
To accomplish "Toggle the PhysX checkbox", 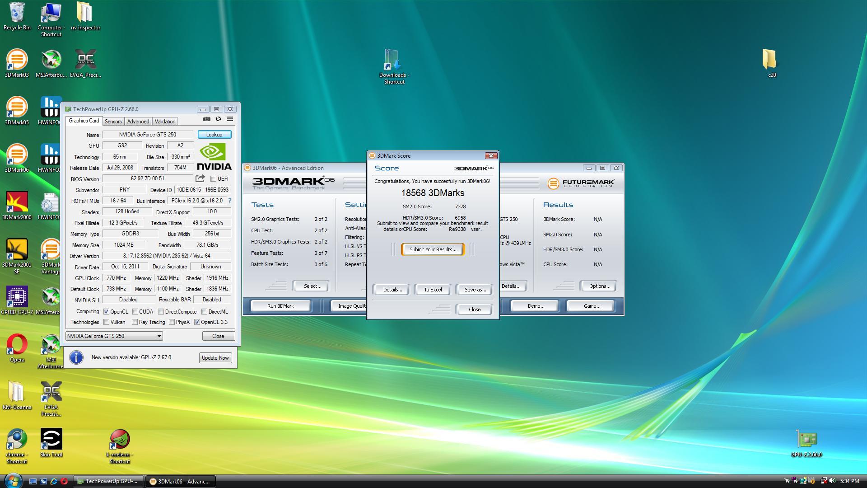I will (172, 322).
